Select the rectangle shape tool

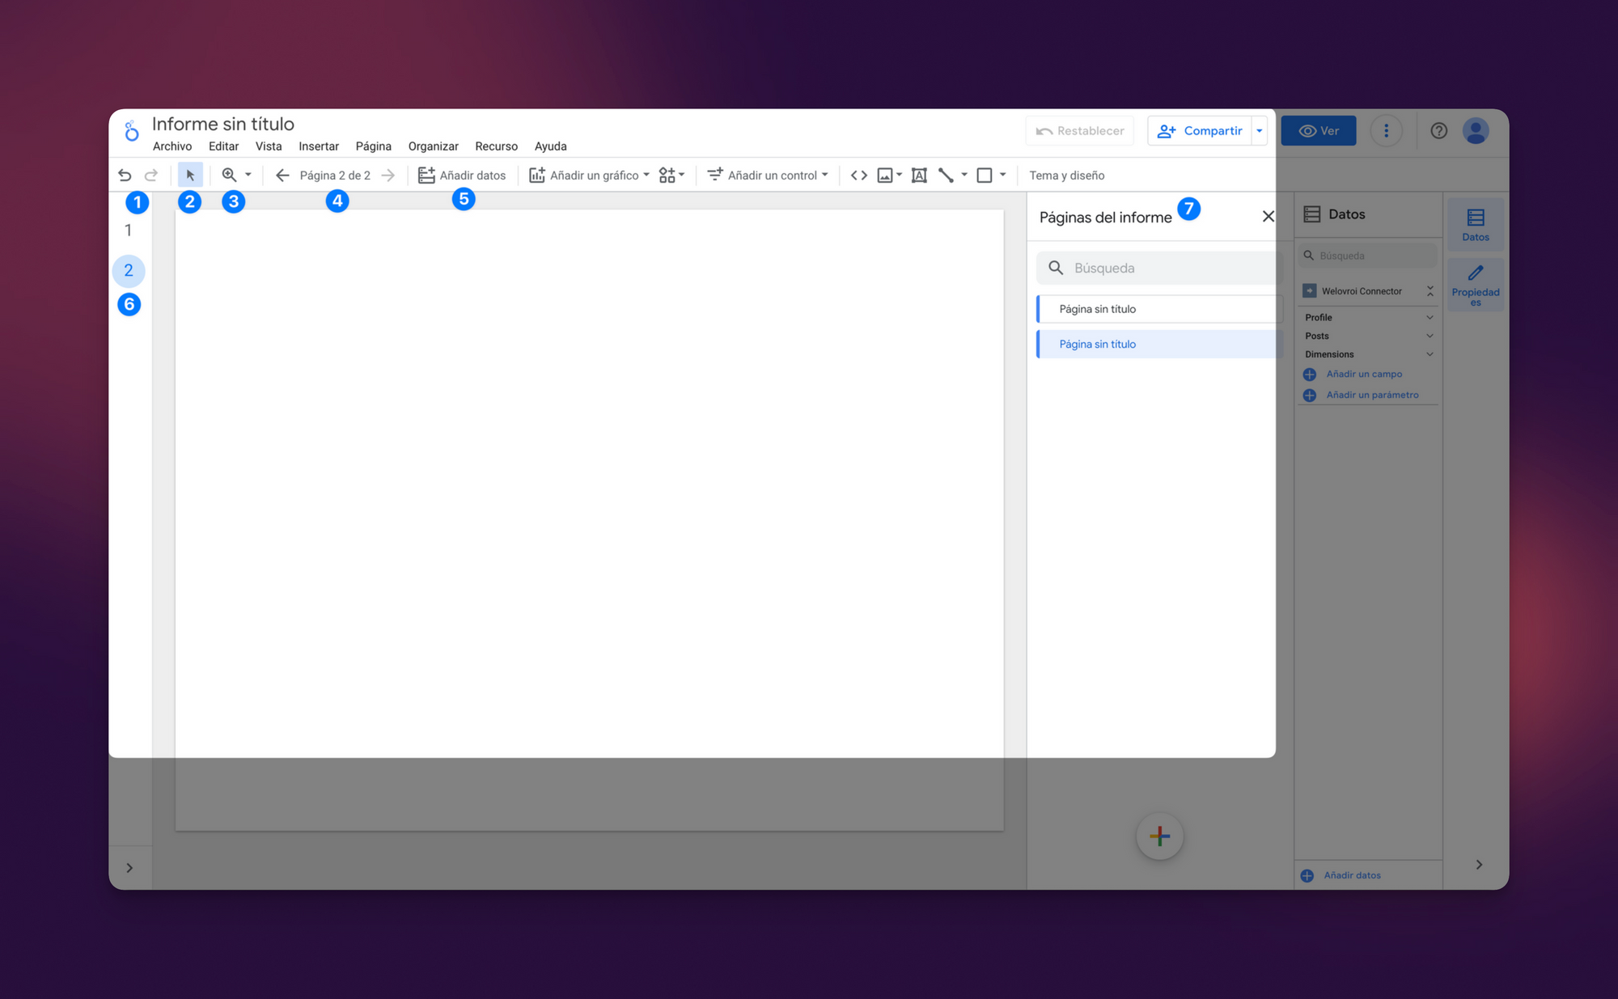985,176
